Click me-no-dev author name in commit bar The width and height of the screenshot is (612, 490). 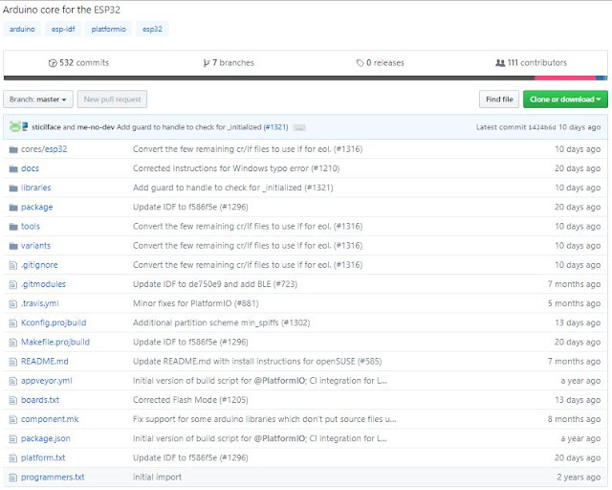click(x=96, y=127)
